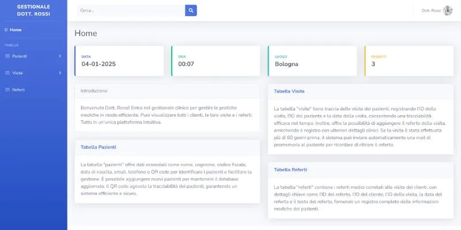Image resolution: width=461 pixels, height=230 pixels.
Task: Click the Visite table icon
Action: tap(7, 73)
